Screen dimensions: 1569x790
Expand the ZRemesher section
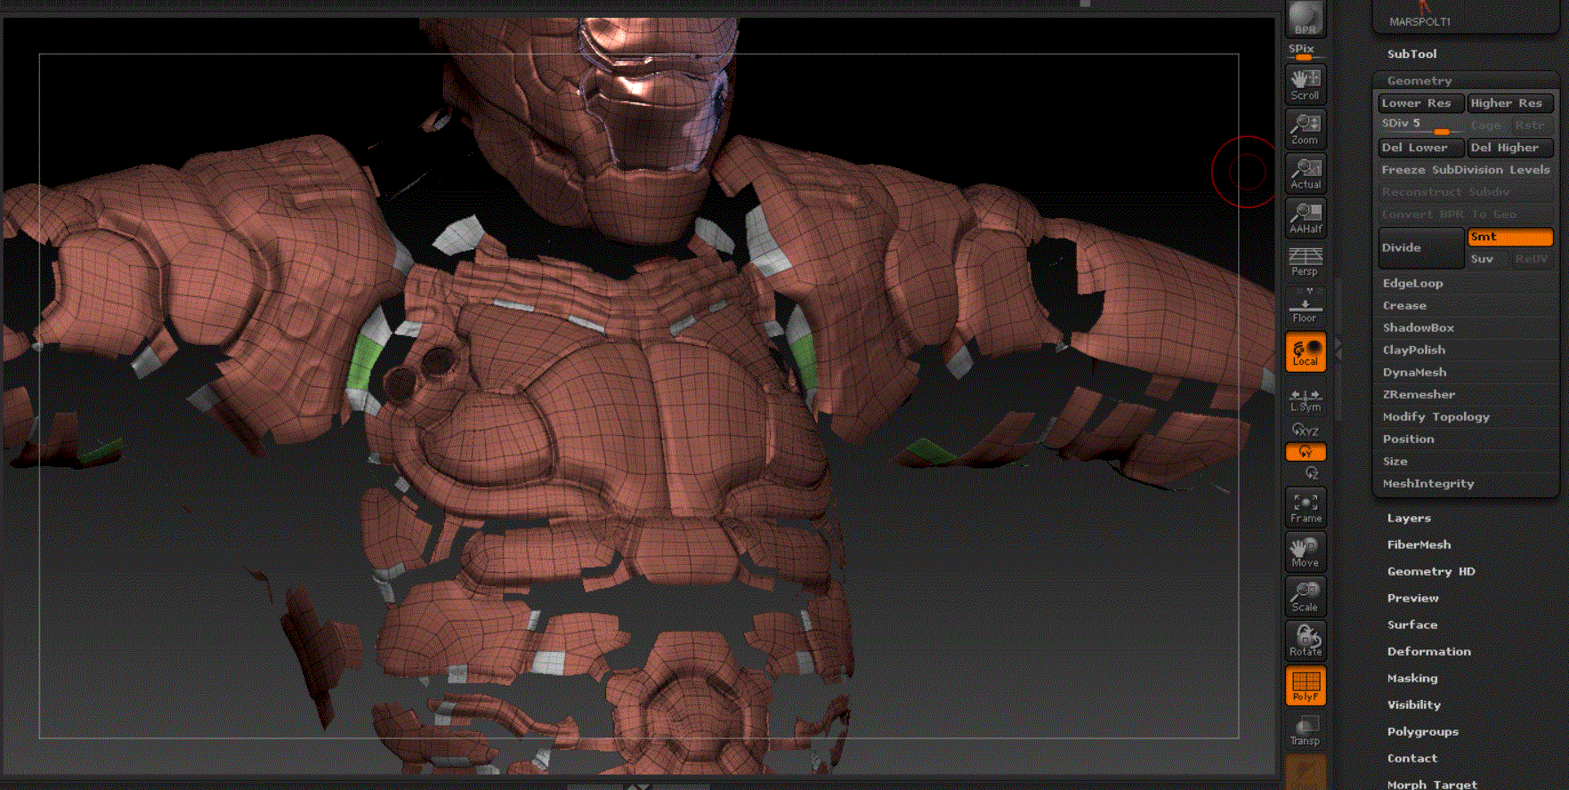coord(1419,394)
